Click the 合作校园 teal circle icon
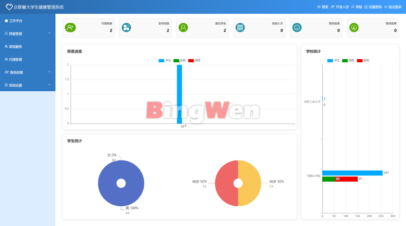 point(126,28)
